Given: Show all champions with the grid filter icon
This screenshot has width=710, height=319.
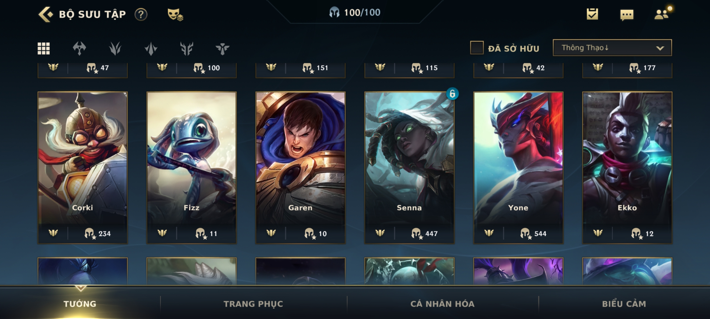Looking at the screenshot, I should 43,48.
